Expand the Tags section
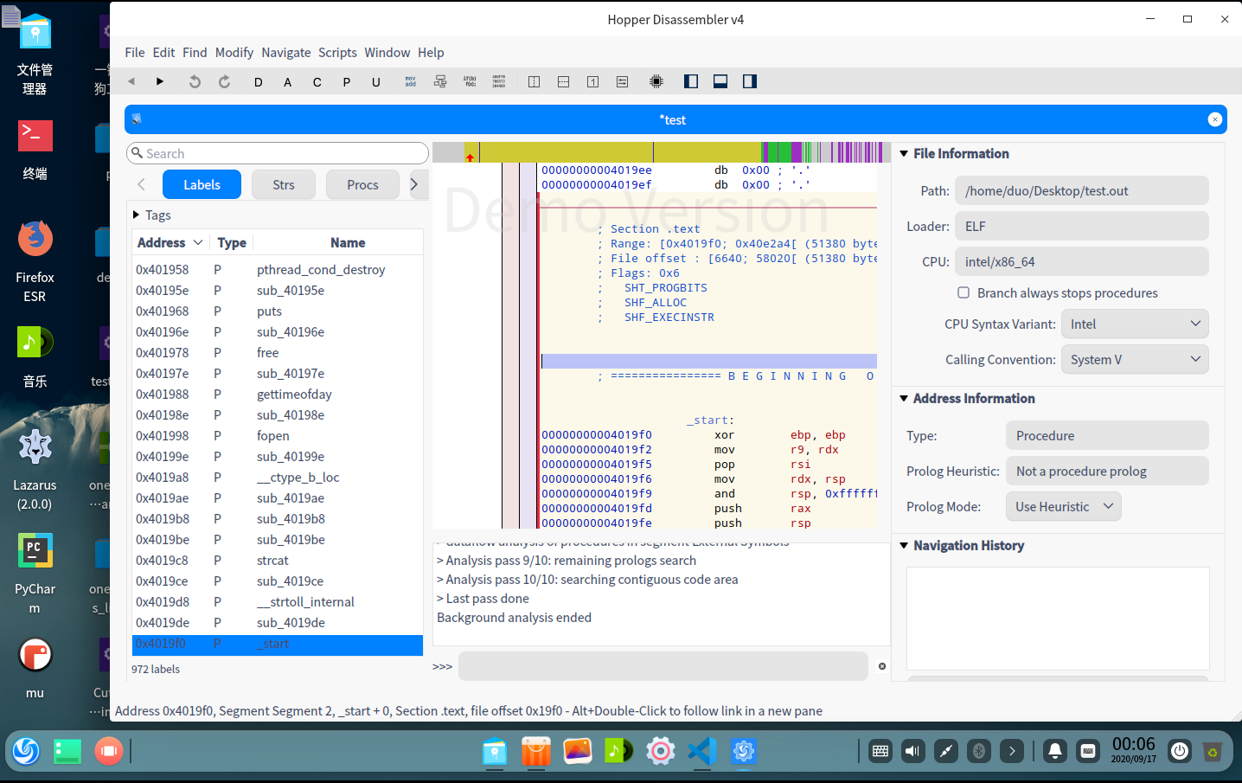 point(137,215)
